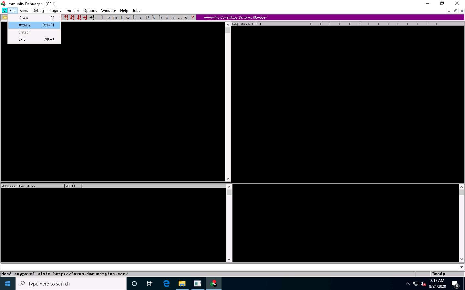Show Log window via 'l' toolbar button
Image resolution: width=465 pixels, height=290 pixels.
(102, 17)
